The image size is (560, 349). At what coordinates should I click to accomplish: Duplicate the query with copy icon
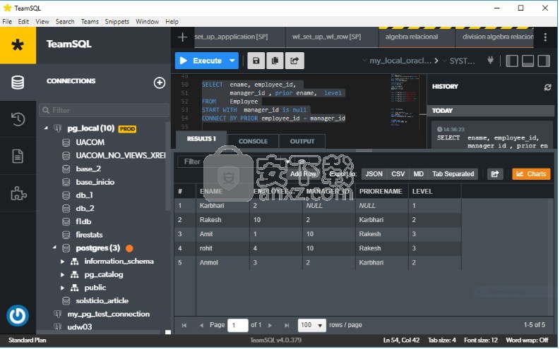click(275, 61)
